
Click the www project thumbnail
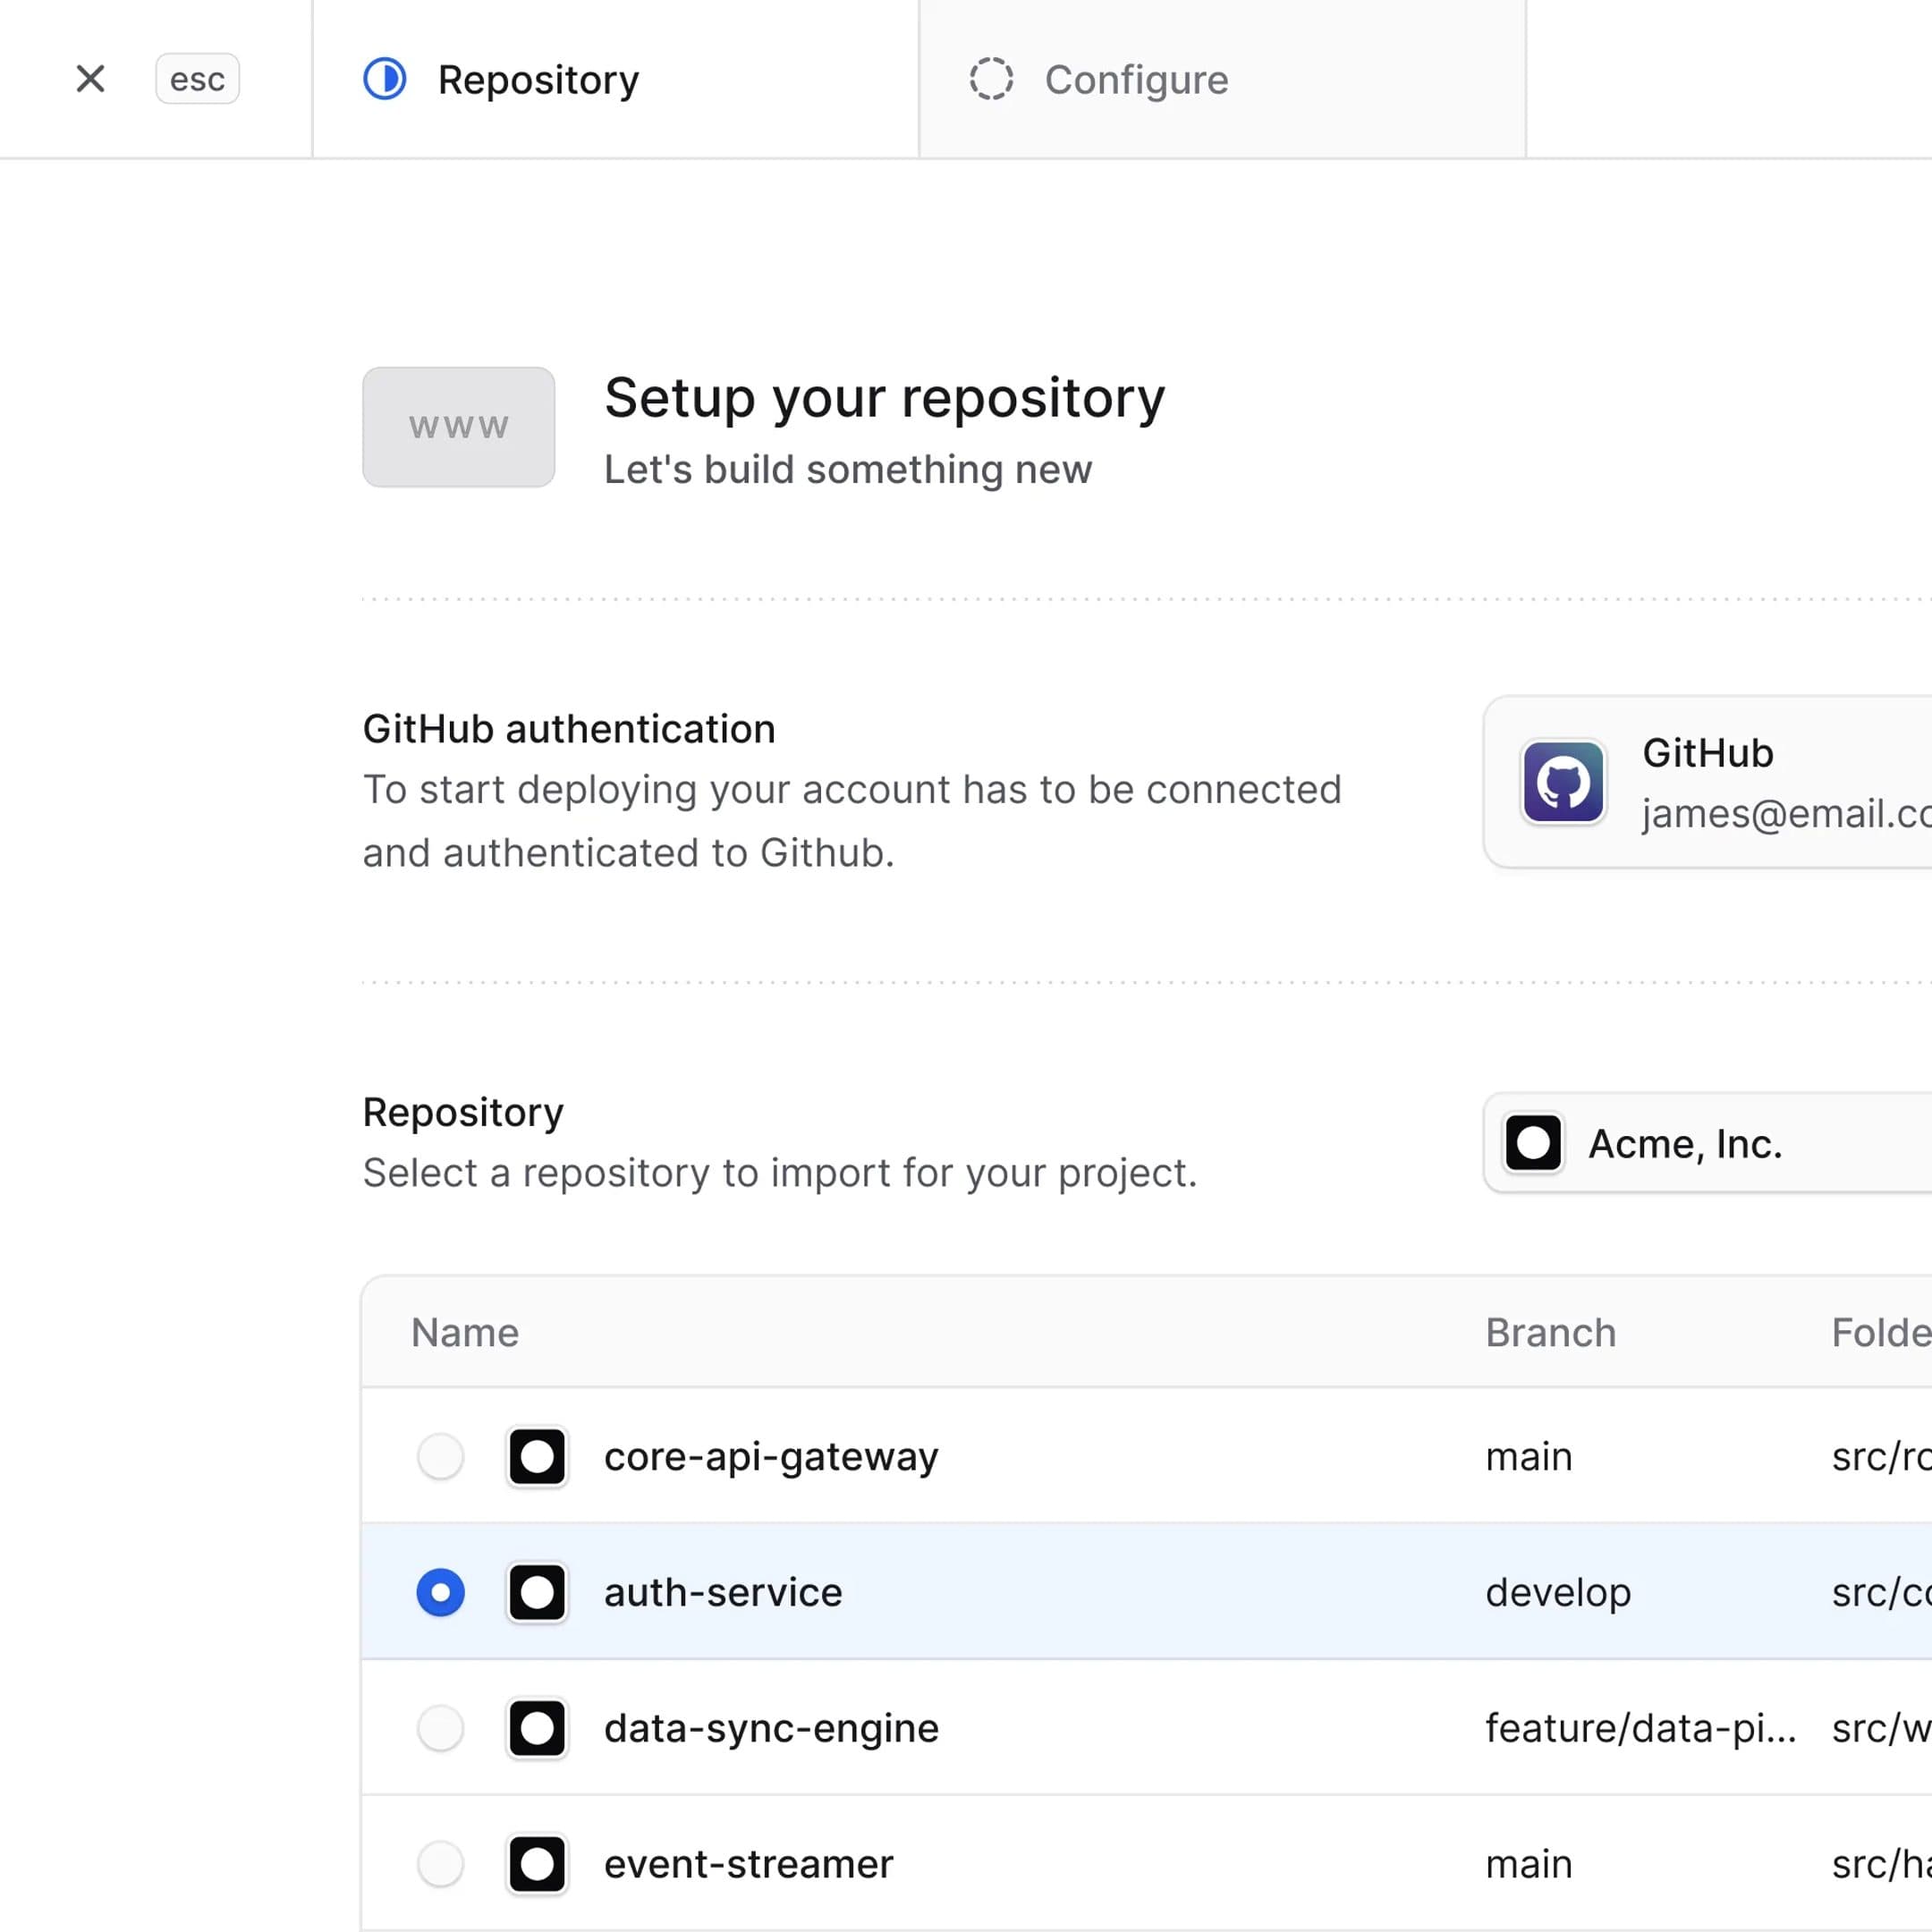pos(459,427)
